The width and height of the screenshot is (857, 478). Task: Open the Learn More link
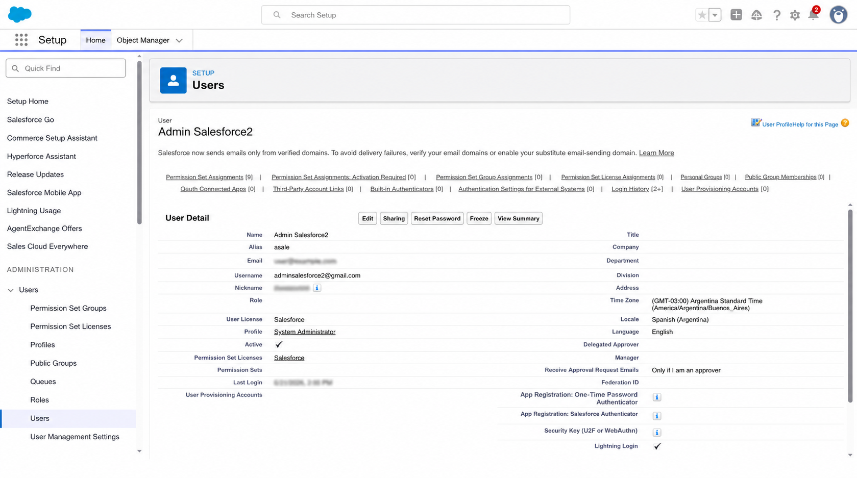click(x=656, y=153)
